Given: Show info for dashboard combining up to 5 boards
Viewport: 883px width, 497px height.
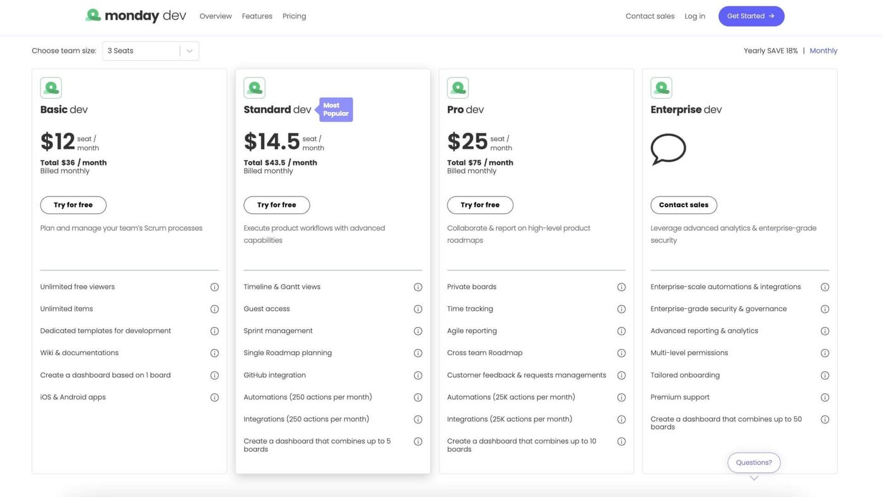Looking at the screenshot, I should tap(418, 442).
